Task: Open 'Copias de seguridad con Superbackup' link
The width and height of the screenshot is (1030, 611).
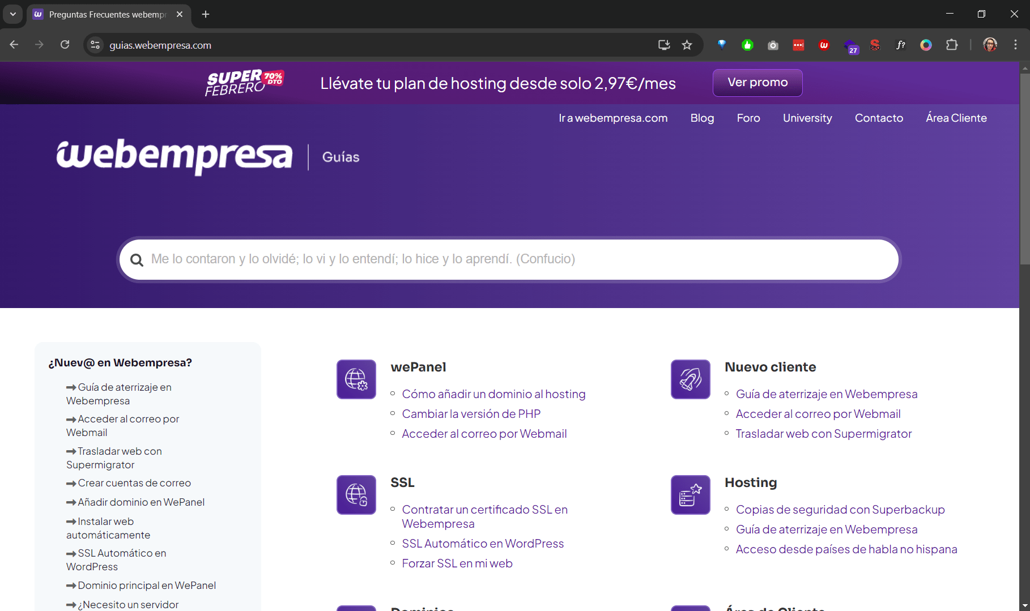Action: click(840, 510)
